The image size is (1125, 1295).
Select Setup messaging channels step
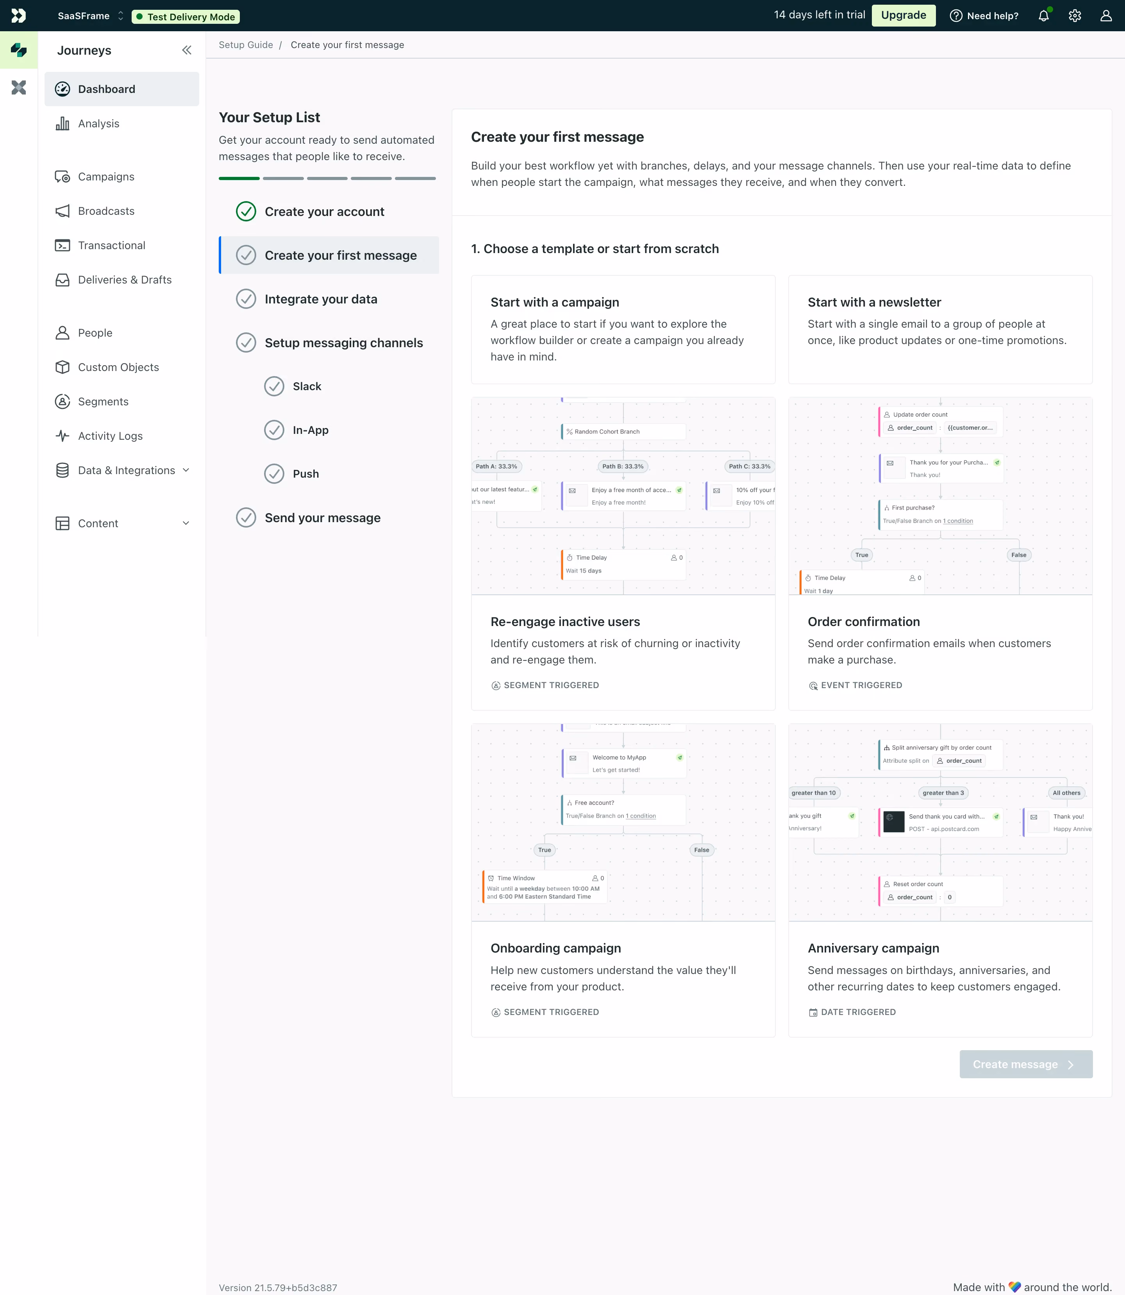(329, 343)
